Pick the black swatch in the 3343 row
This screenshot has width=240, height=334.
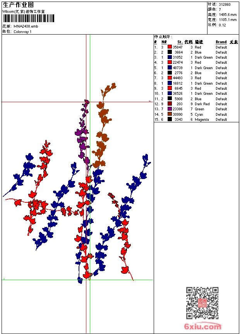(x=170, y=119)
